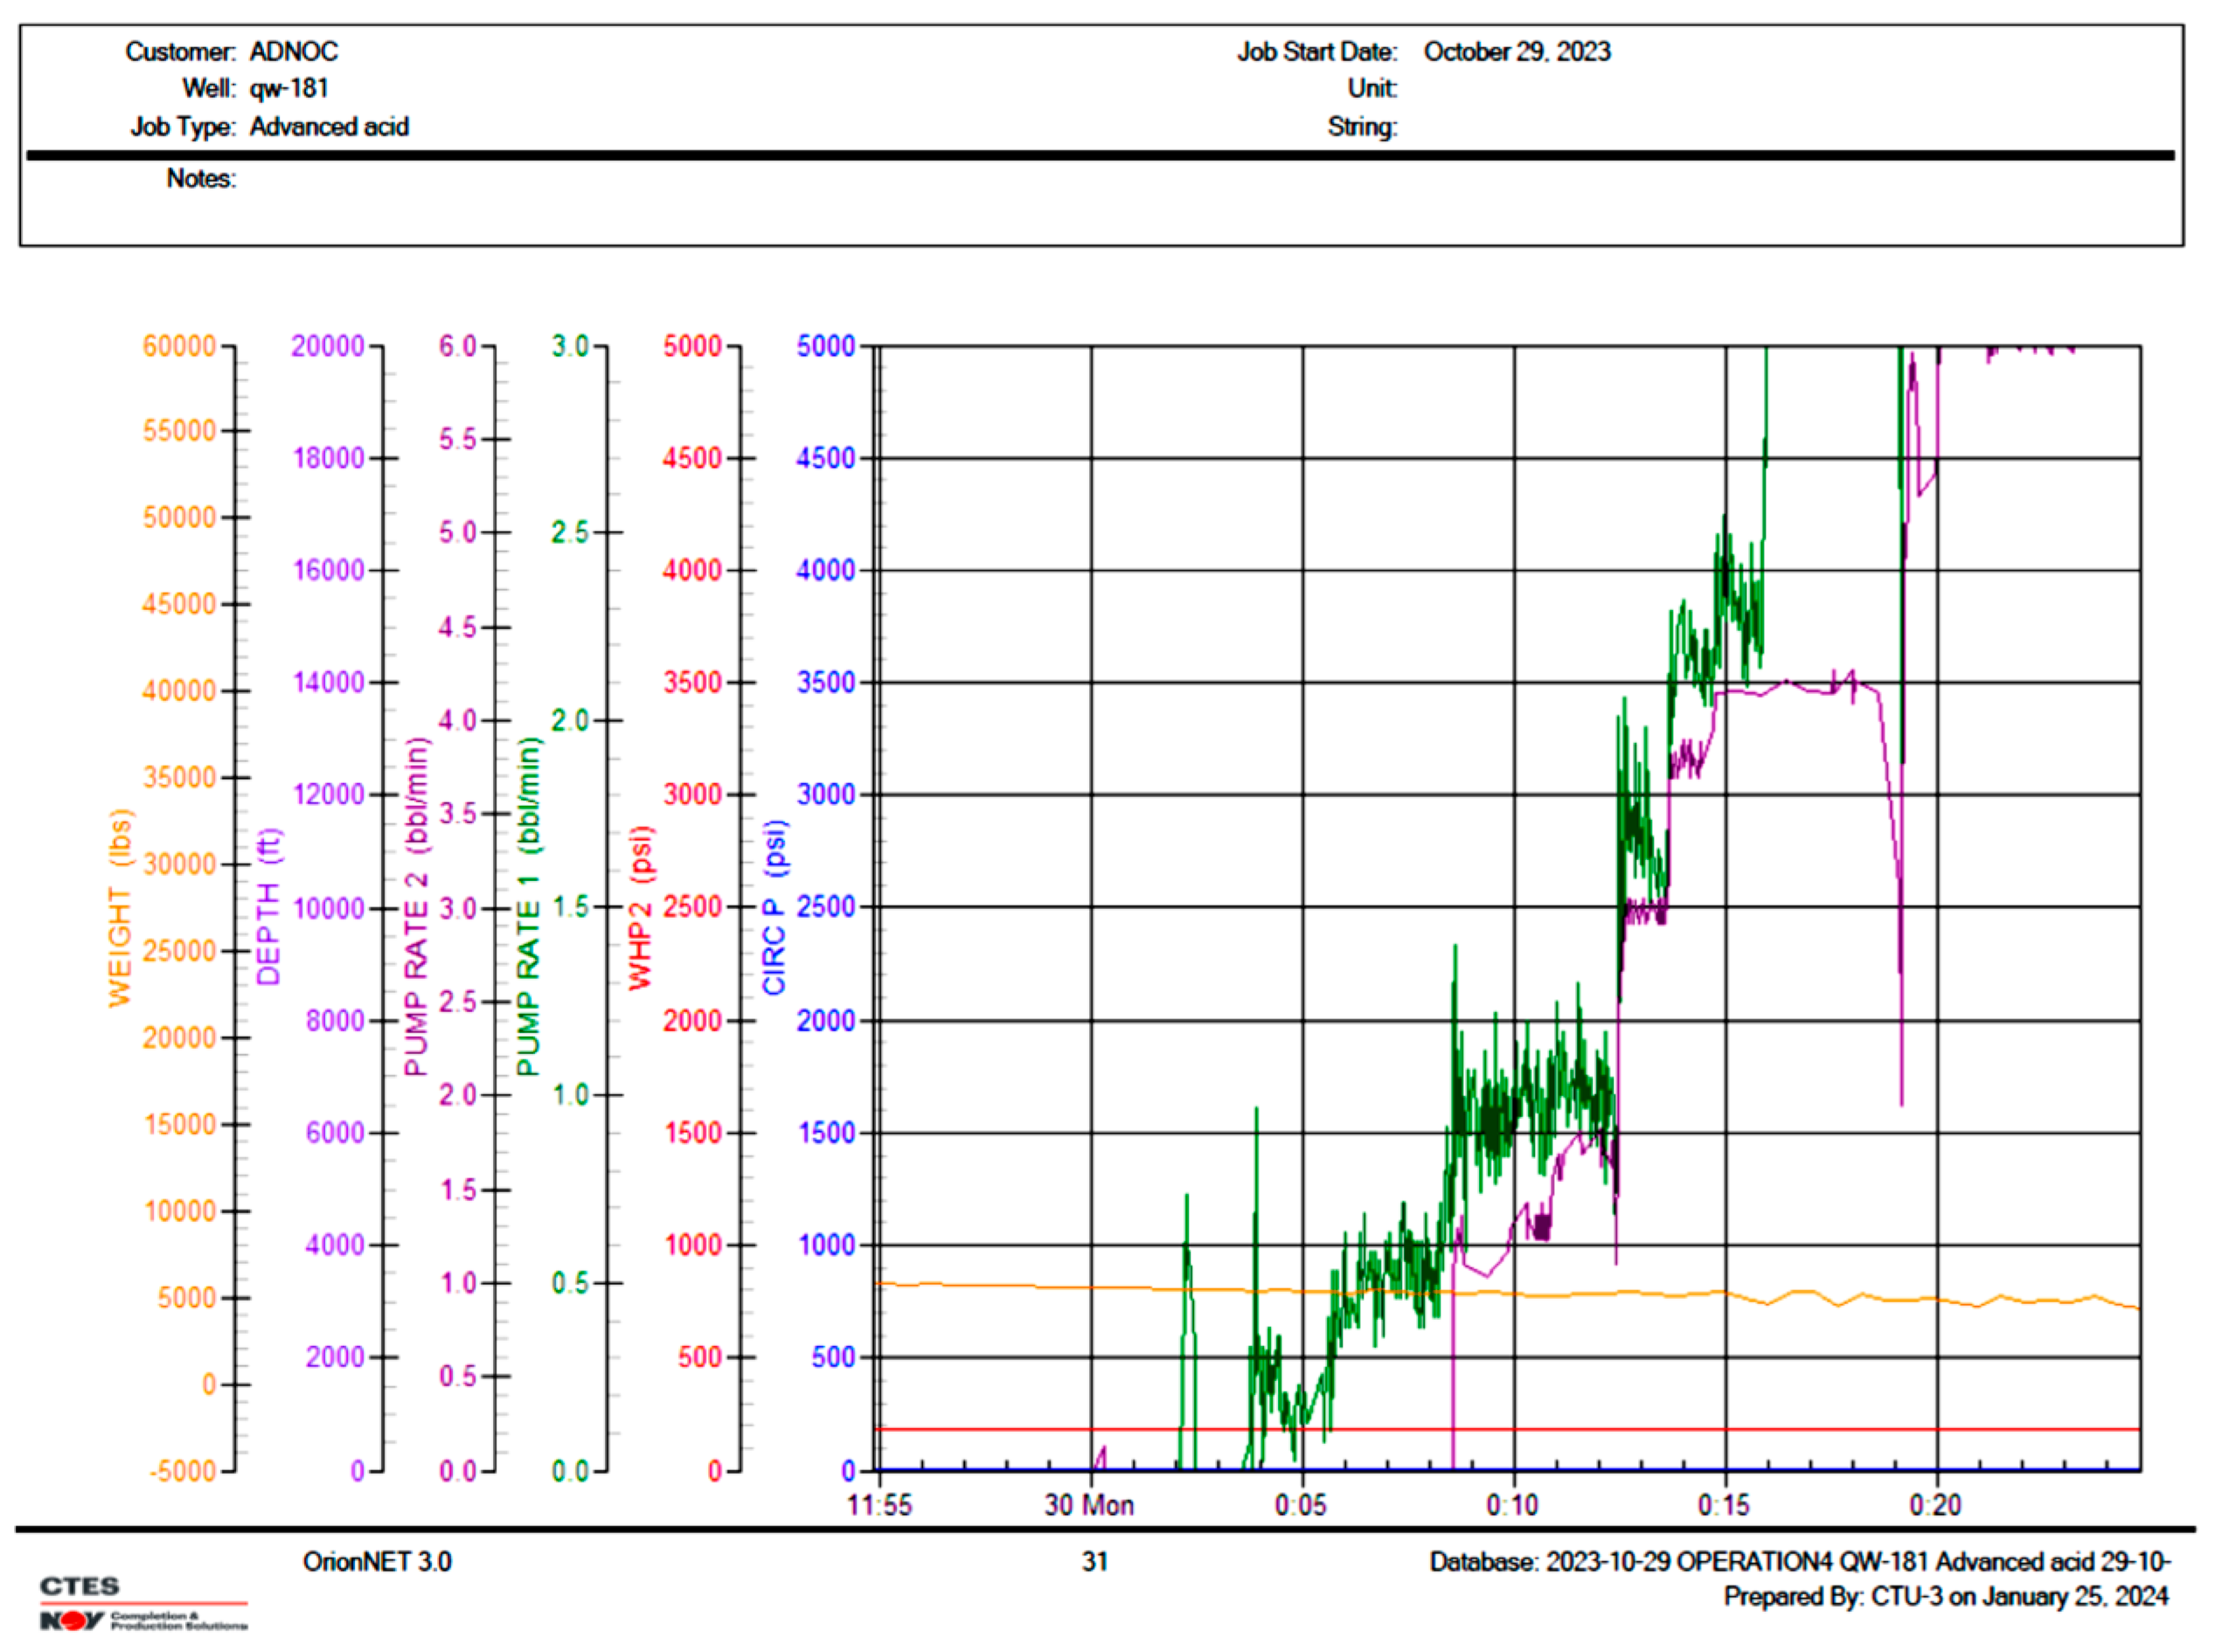
Task: Click the 0:20 time axis marker
Action: [1934, 1505]
